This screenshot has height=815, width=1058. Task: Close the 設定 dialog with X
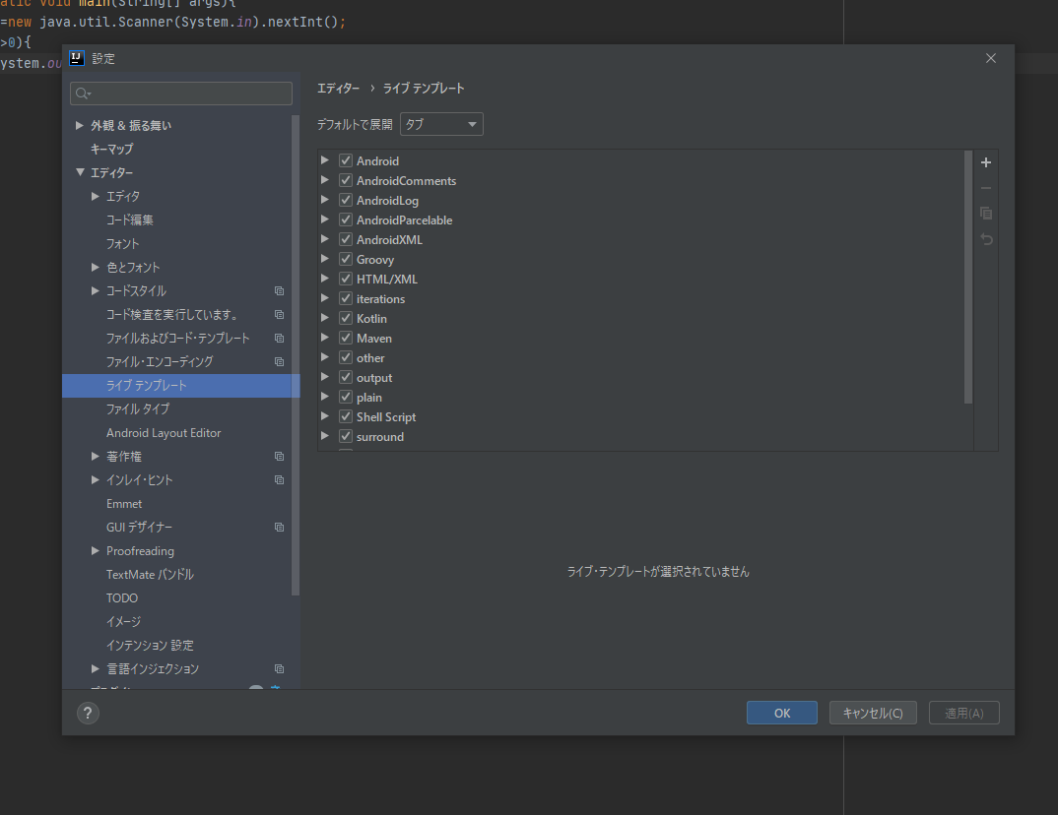coord(991,58)
